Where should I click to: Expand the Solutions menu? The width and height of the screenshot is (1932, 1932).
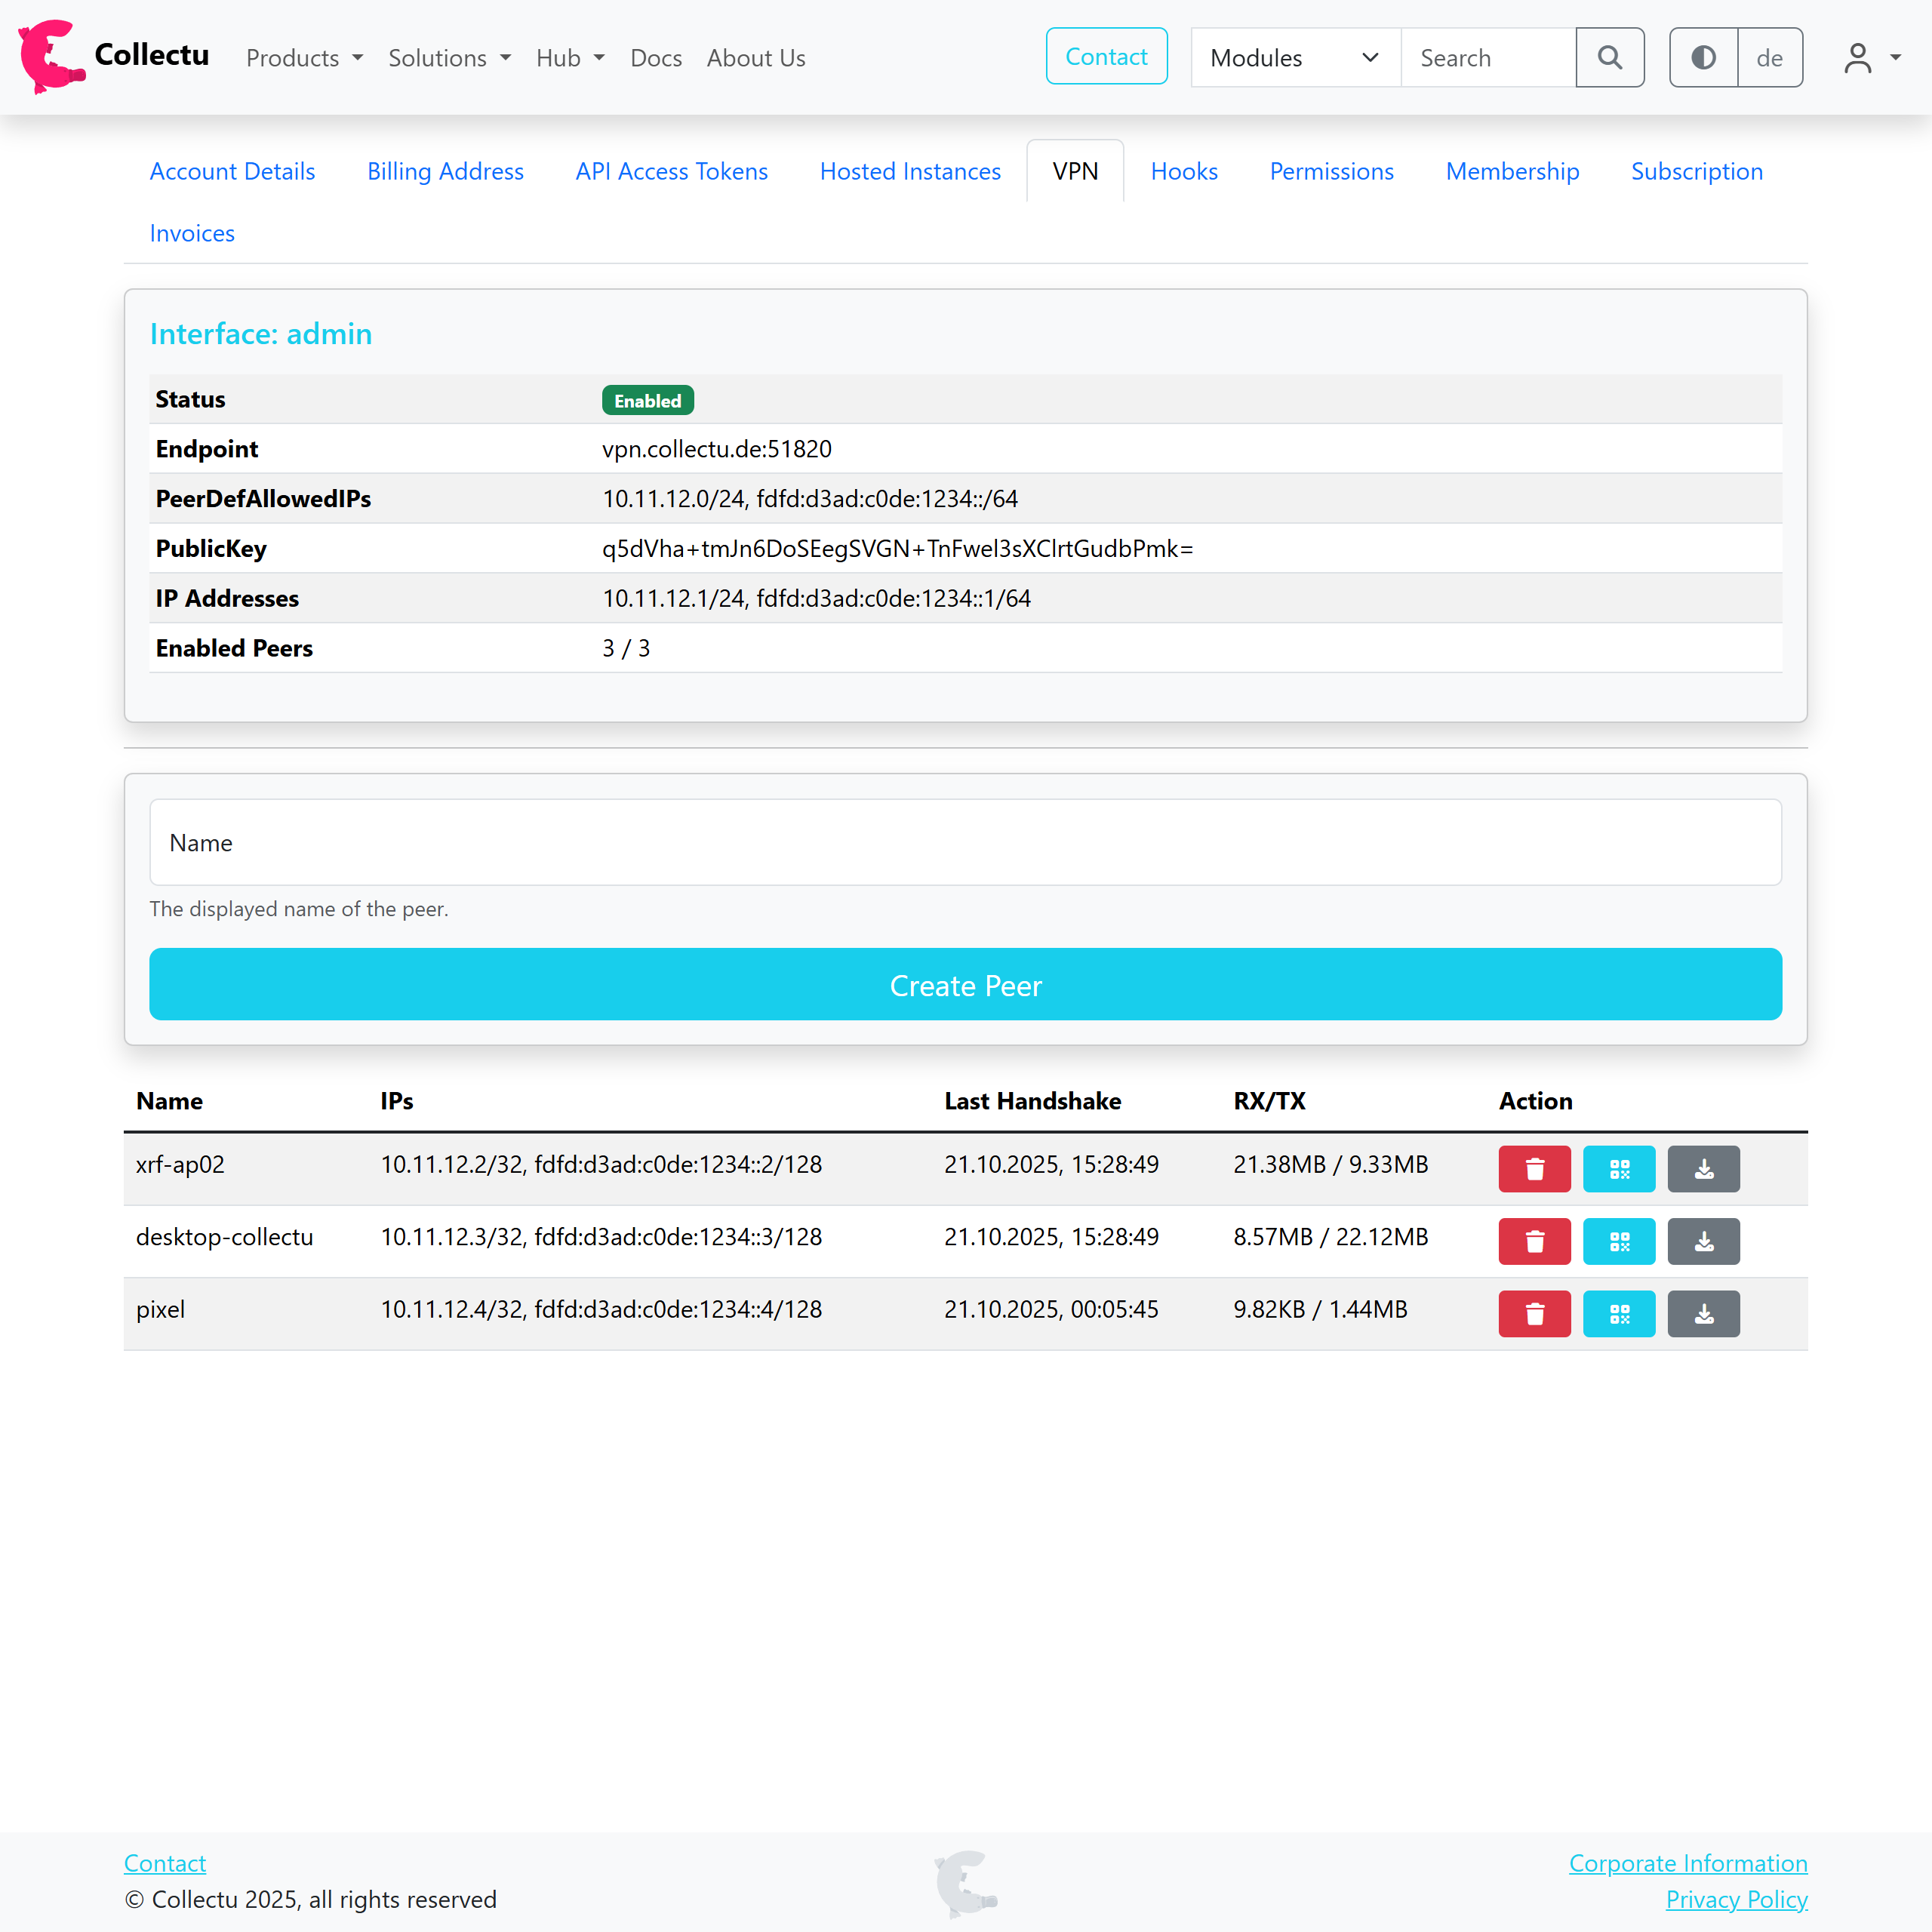(x=449, y=58)
